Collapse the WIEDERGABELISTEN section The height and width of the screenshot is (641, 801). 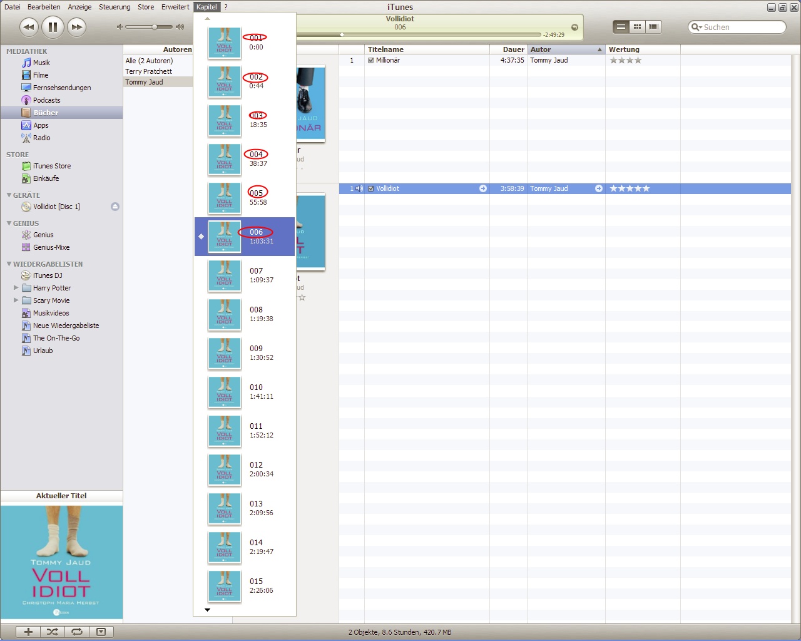pyautogui.click(x=9, y=264)
